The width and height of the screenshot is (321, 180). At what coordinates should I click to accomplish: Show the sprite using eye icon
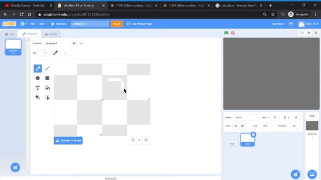pos(236,126)
